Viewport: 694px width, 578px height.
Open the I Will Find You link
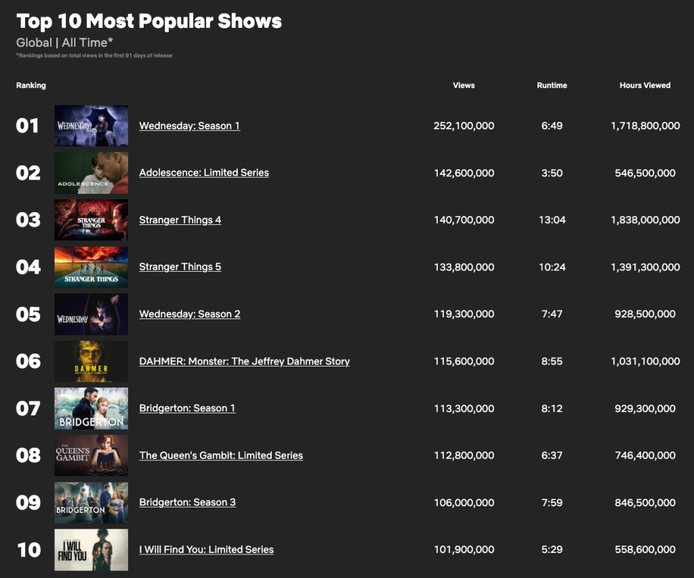206,550
